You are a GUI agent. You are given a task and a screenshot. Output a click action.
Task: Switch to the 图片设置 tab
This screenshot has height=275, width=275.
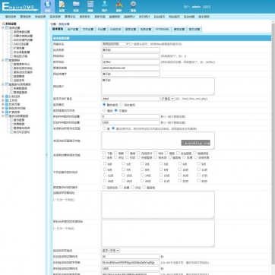[194, 29]
